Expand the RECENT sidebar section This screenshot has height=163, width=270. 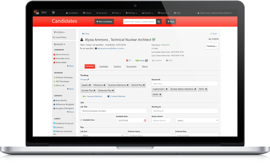tap(59, 44)
